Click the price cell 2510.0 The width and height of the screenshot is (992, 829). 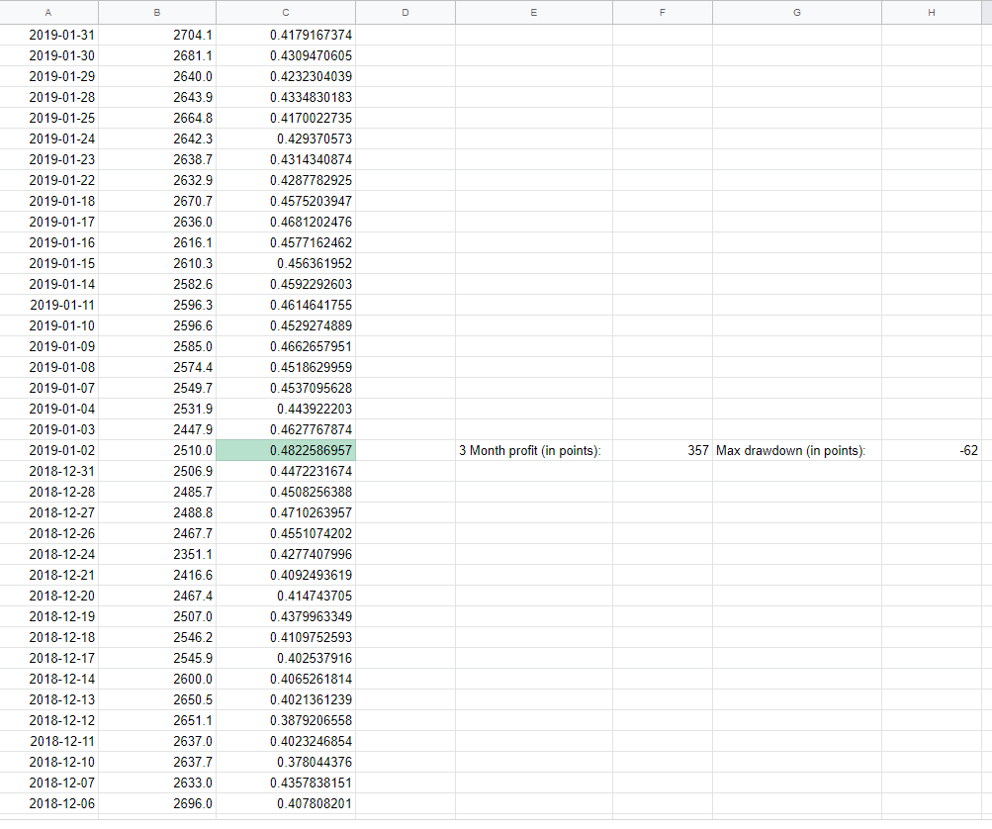[x=157, y=450]
